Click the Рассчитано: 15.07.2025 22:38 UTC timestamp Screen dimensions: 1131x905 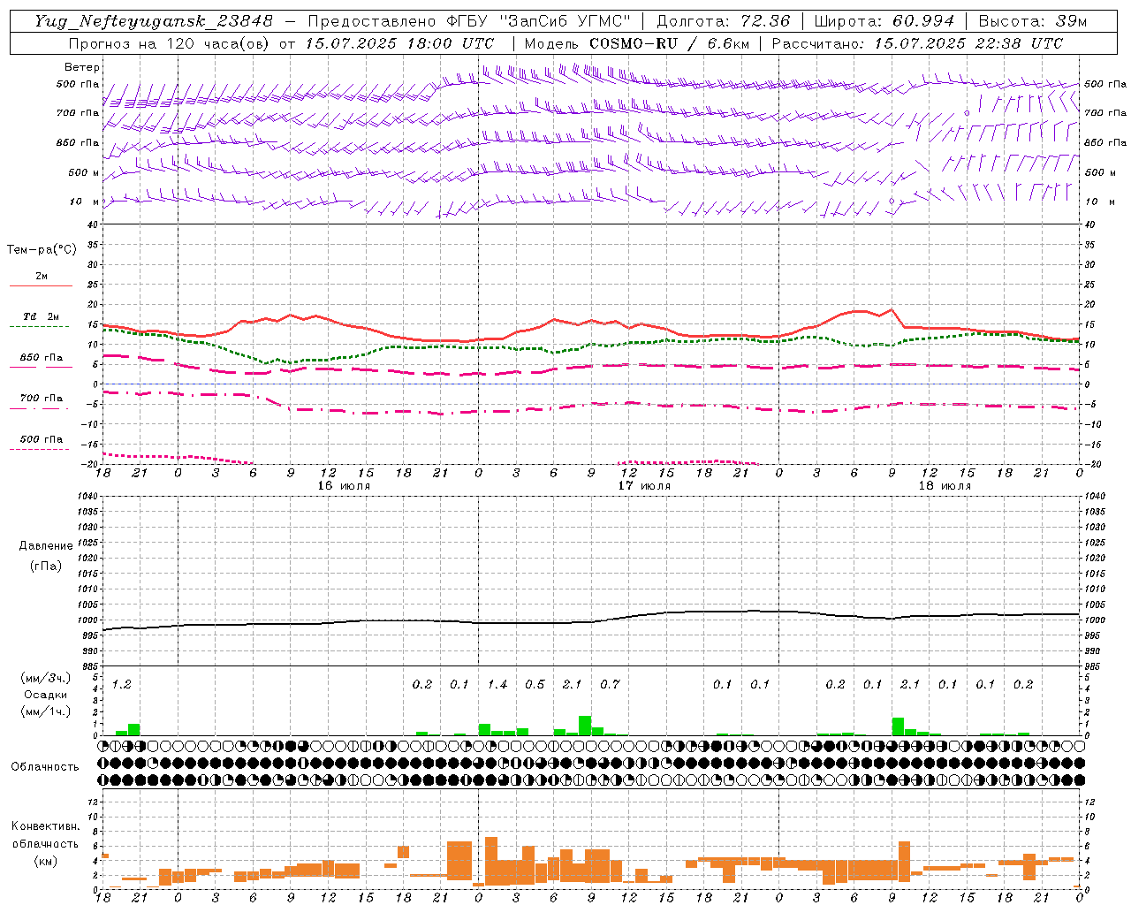click(x=917, y=43)
